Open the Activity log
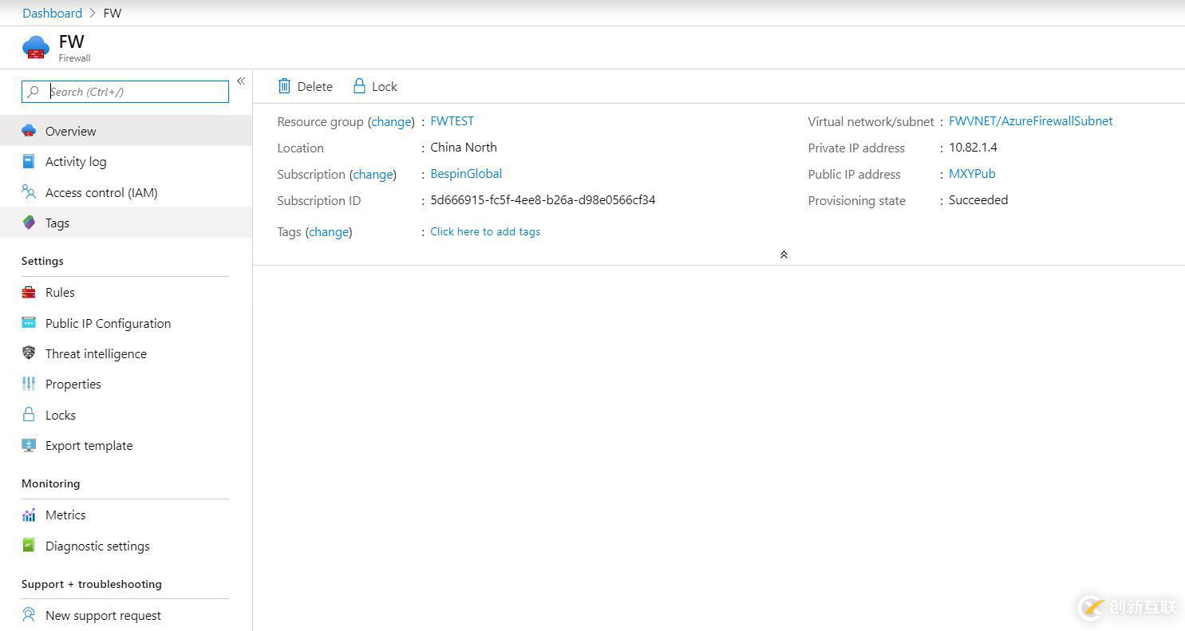1185x631 pixels. [76, 161]
